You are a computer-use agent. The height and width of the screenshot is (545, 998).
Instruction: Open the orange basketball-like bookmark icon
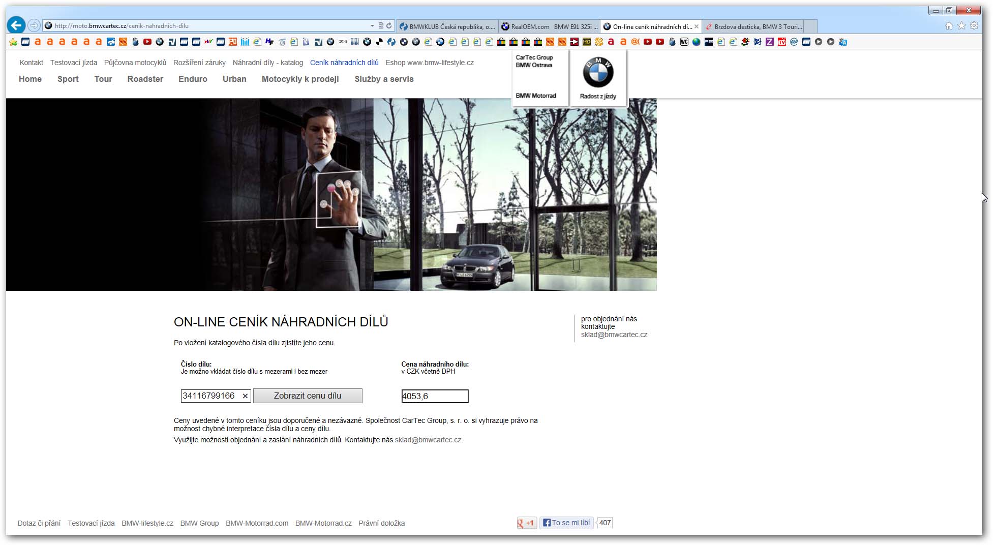pos(599,42)
